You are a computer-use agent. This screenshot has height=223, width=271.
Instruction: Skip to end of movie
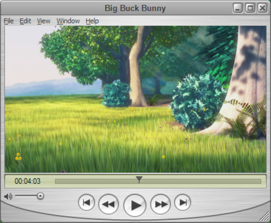point(182,203)
